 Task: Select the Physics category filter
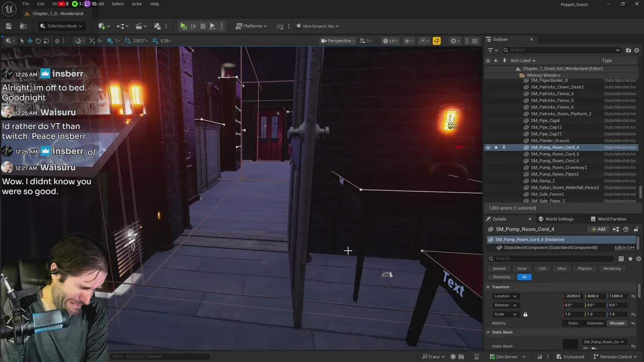585,268
